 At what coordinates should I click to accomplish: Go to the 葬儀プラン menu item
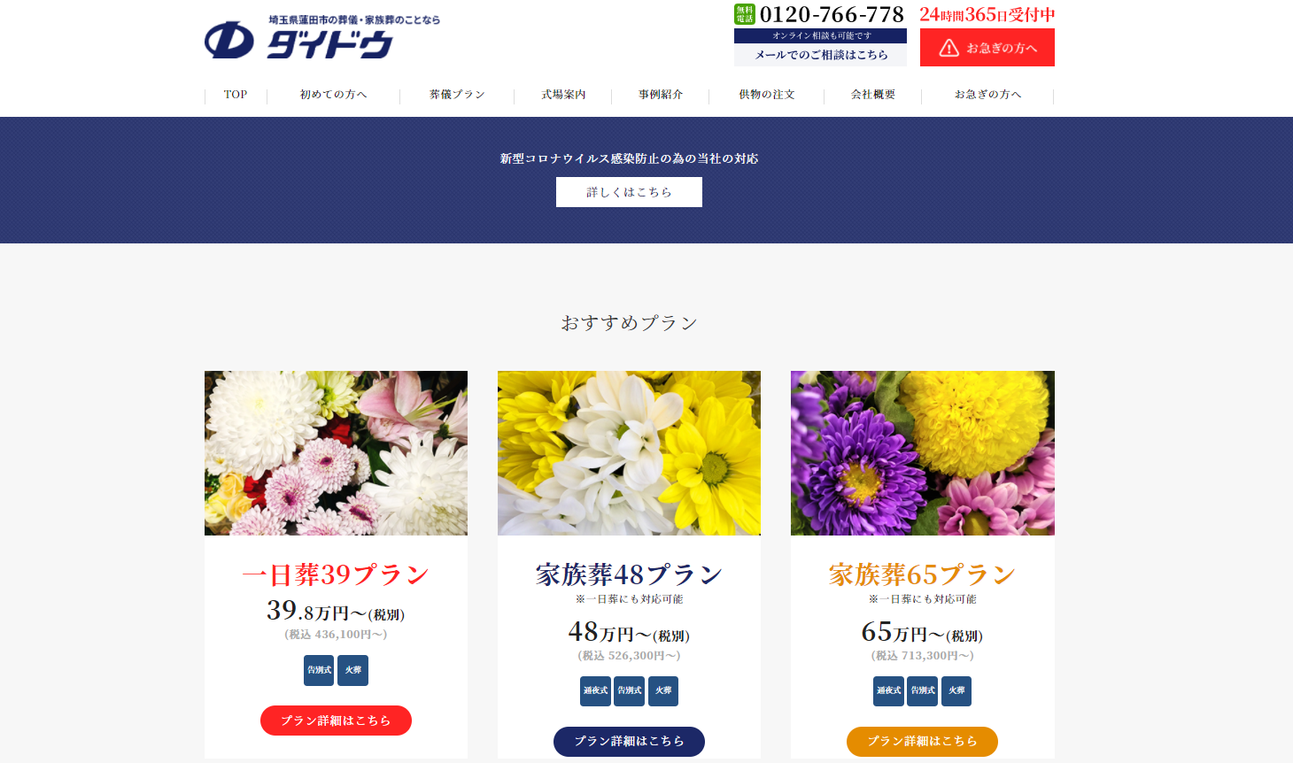(457, 95)
